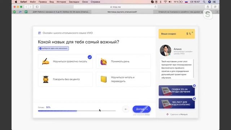The image size is (231, 130).
Task: Switch to tab Мечтаешь выучить итальянский?
Action: click(122, 12)
